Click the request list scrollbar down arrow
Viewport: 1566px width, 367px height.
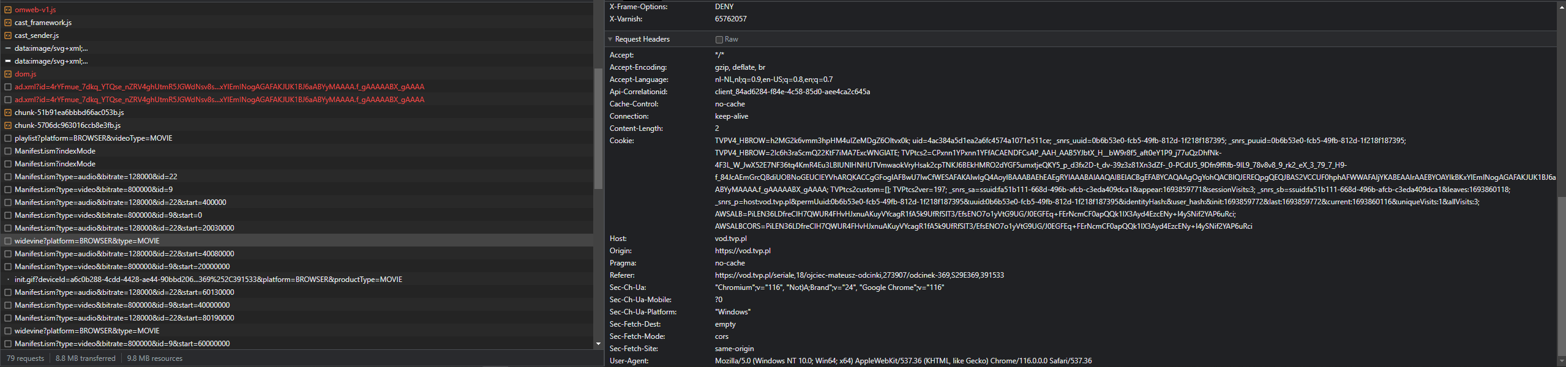[x=598, y=344]
